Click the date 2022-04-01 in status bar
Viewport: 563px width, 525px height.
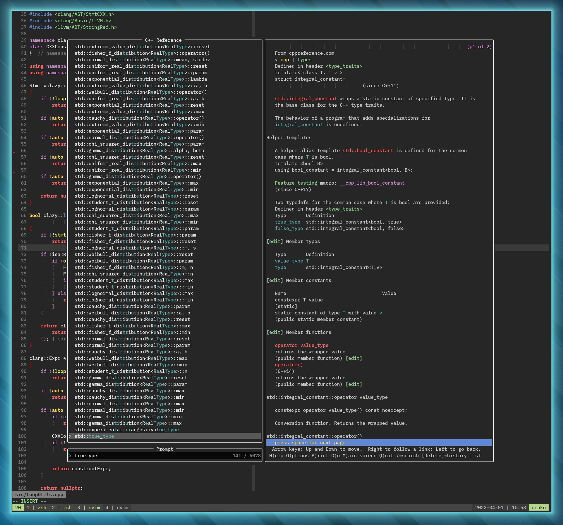(x=489, y=508)
